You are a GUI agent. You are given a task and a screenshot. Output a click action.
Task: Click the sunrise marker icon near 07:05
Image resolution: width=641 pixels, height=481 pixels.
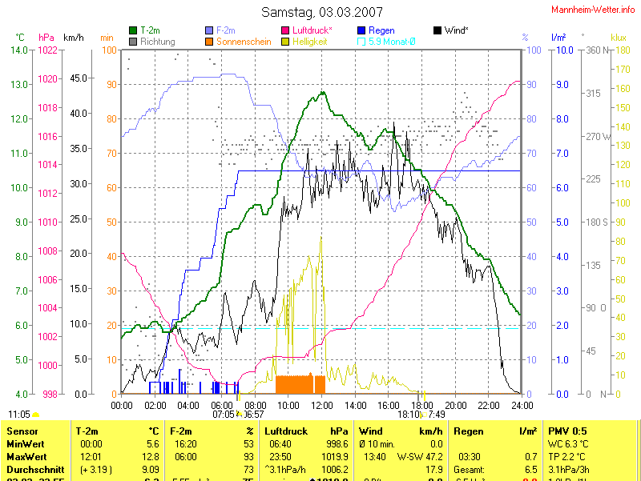(x=239, y=414)
